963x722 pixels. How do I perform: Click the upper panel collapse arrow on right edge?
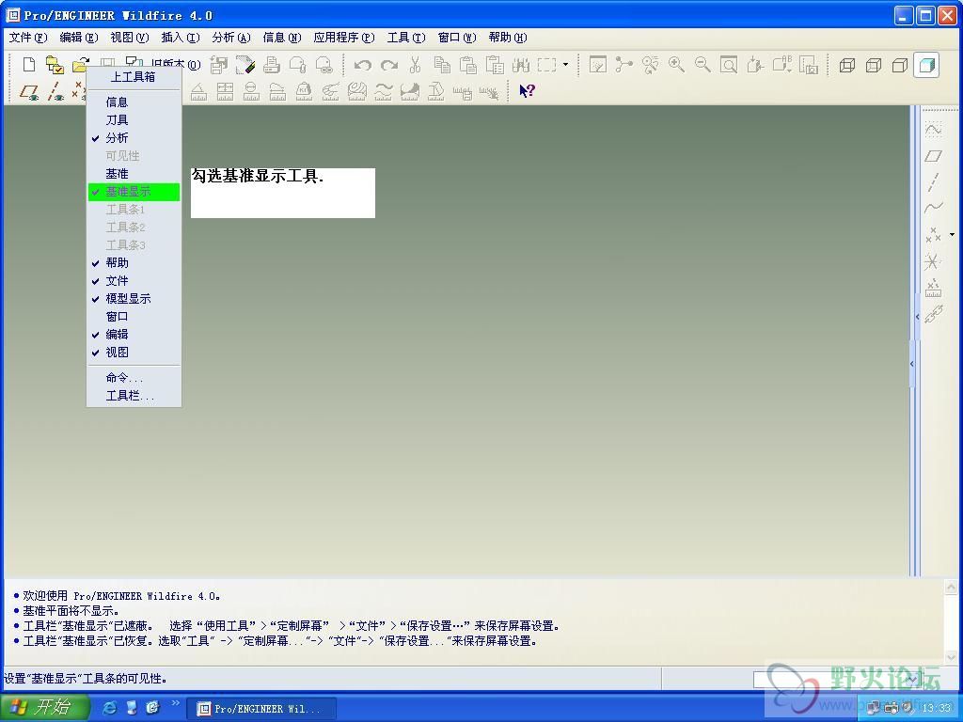coord(918,317)
